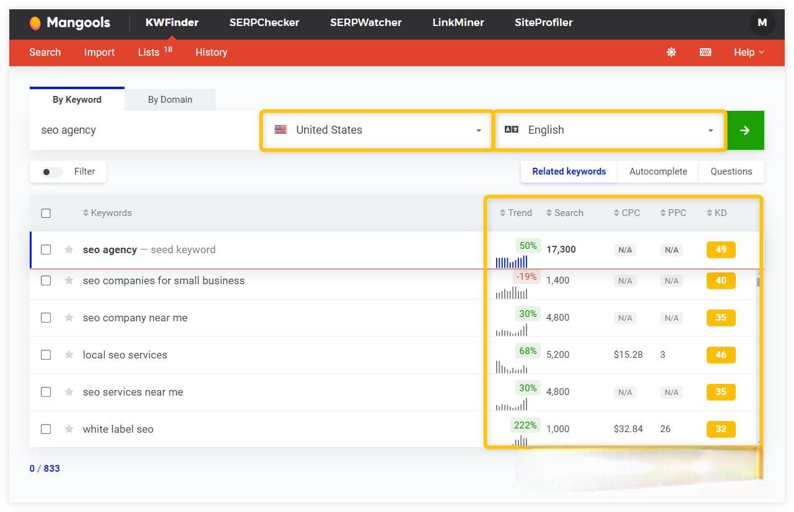View trend chart for seo agency
794x512 pixels.
tap(512, 261)
